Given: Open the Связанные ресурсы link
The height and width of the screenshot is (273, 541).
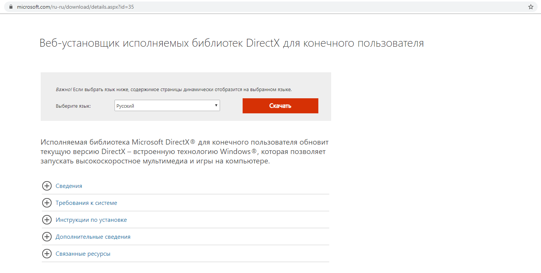Looking at the screenshot, I should tap(83, 254).
